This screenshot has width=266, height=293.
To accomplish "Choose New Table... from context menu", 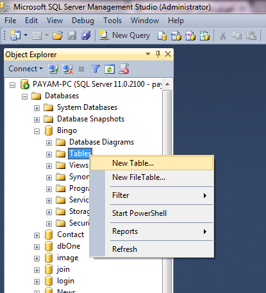I will [152, 163].
